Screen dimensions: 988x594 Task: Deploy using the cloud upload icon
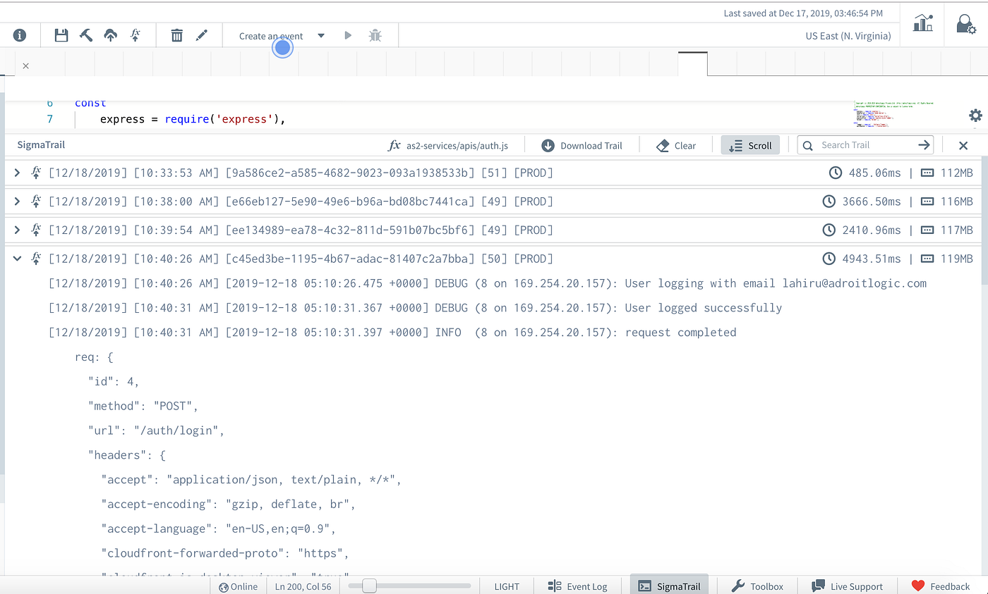[x=109, y=35]
